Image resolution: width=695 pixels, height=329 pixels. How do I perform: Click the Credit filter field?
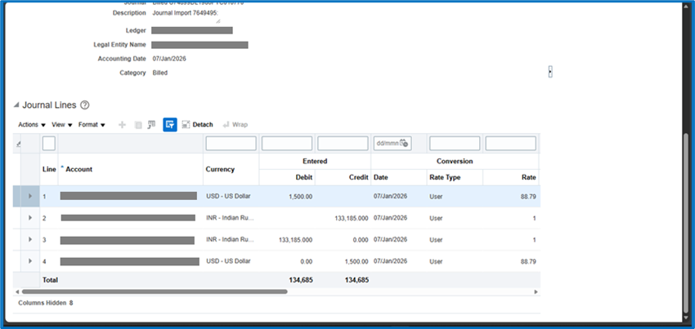pyautogui.click(x=343, y=144)
